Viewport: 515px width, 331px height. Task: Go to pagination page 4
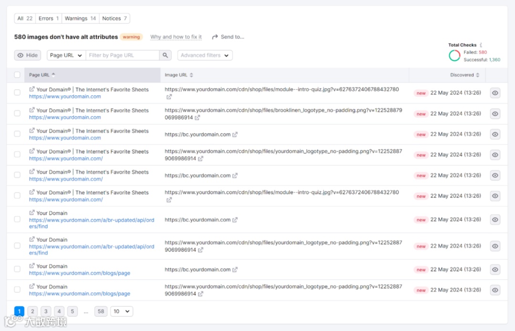59,311
